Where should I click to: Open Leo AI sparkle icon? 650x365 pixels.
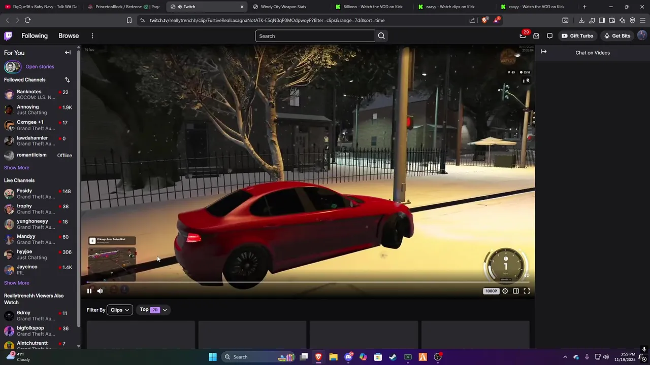pyautogui.click(x=622, y=20)
